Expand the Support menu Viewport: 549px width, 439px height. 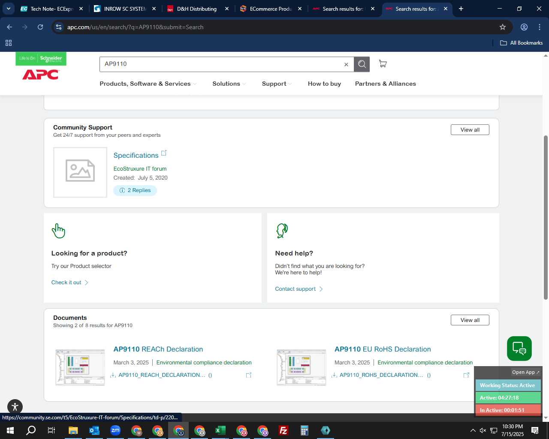coord(277,84)
